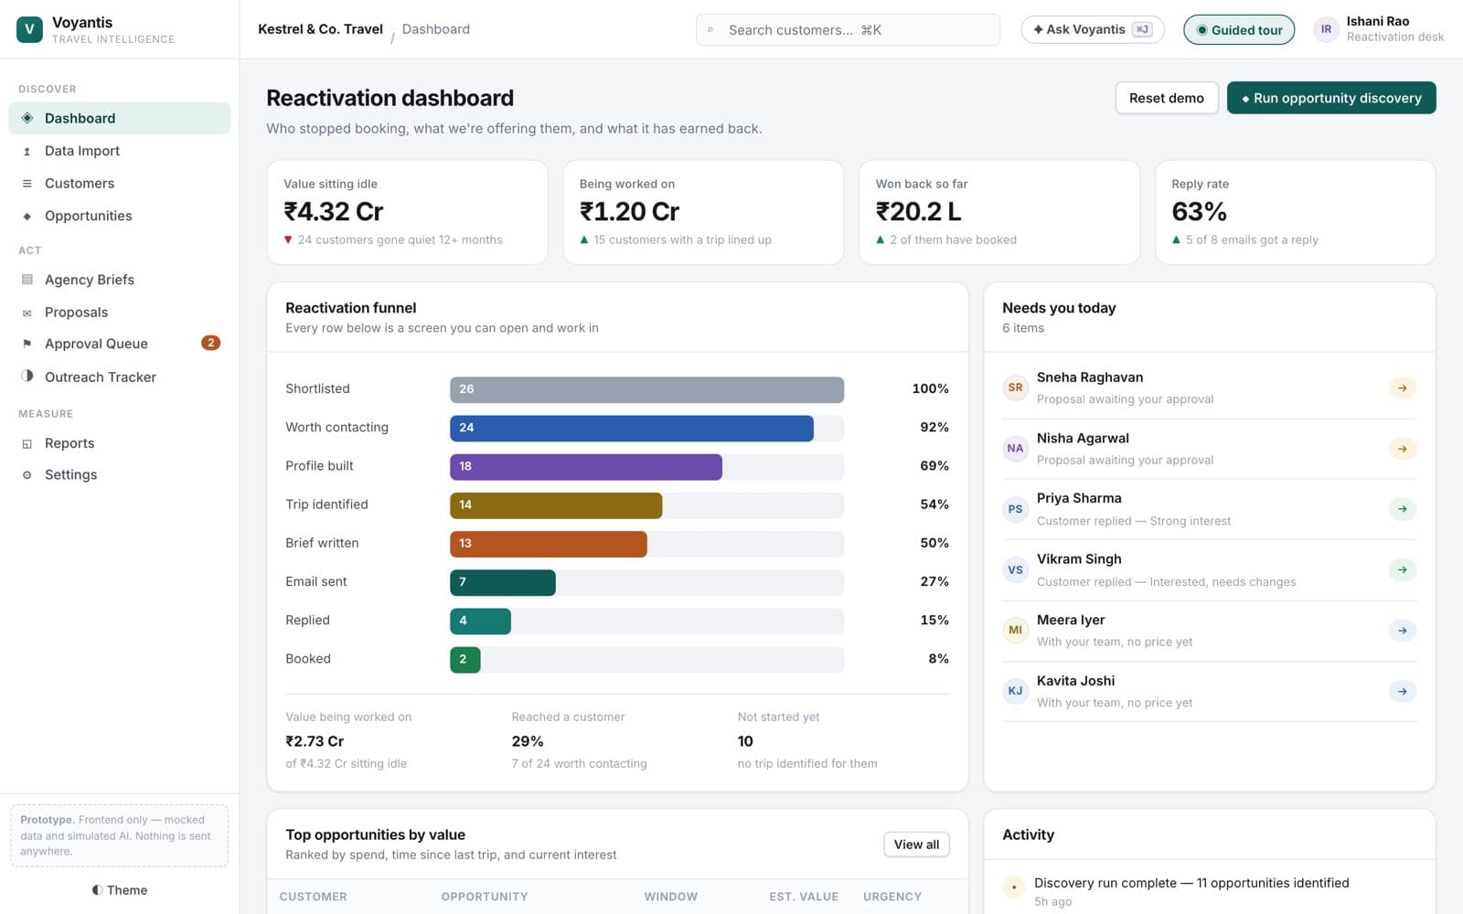
Task: Open Agency Briefs
Action: [x=120, y=280]
